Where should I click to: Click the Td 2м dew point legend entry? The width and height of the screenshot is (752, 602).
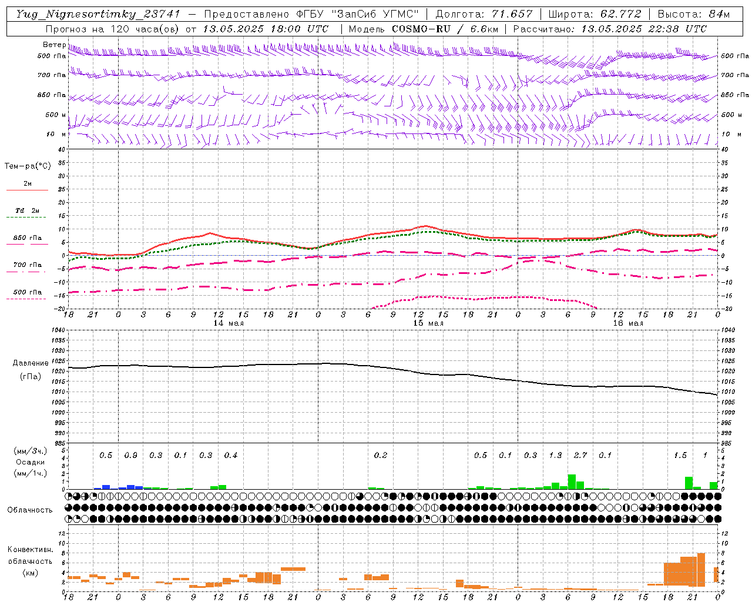pos(28,210)
